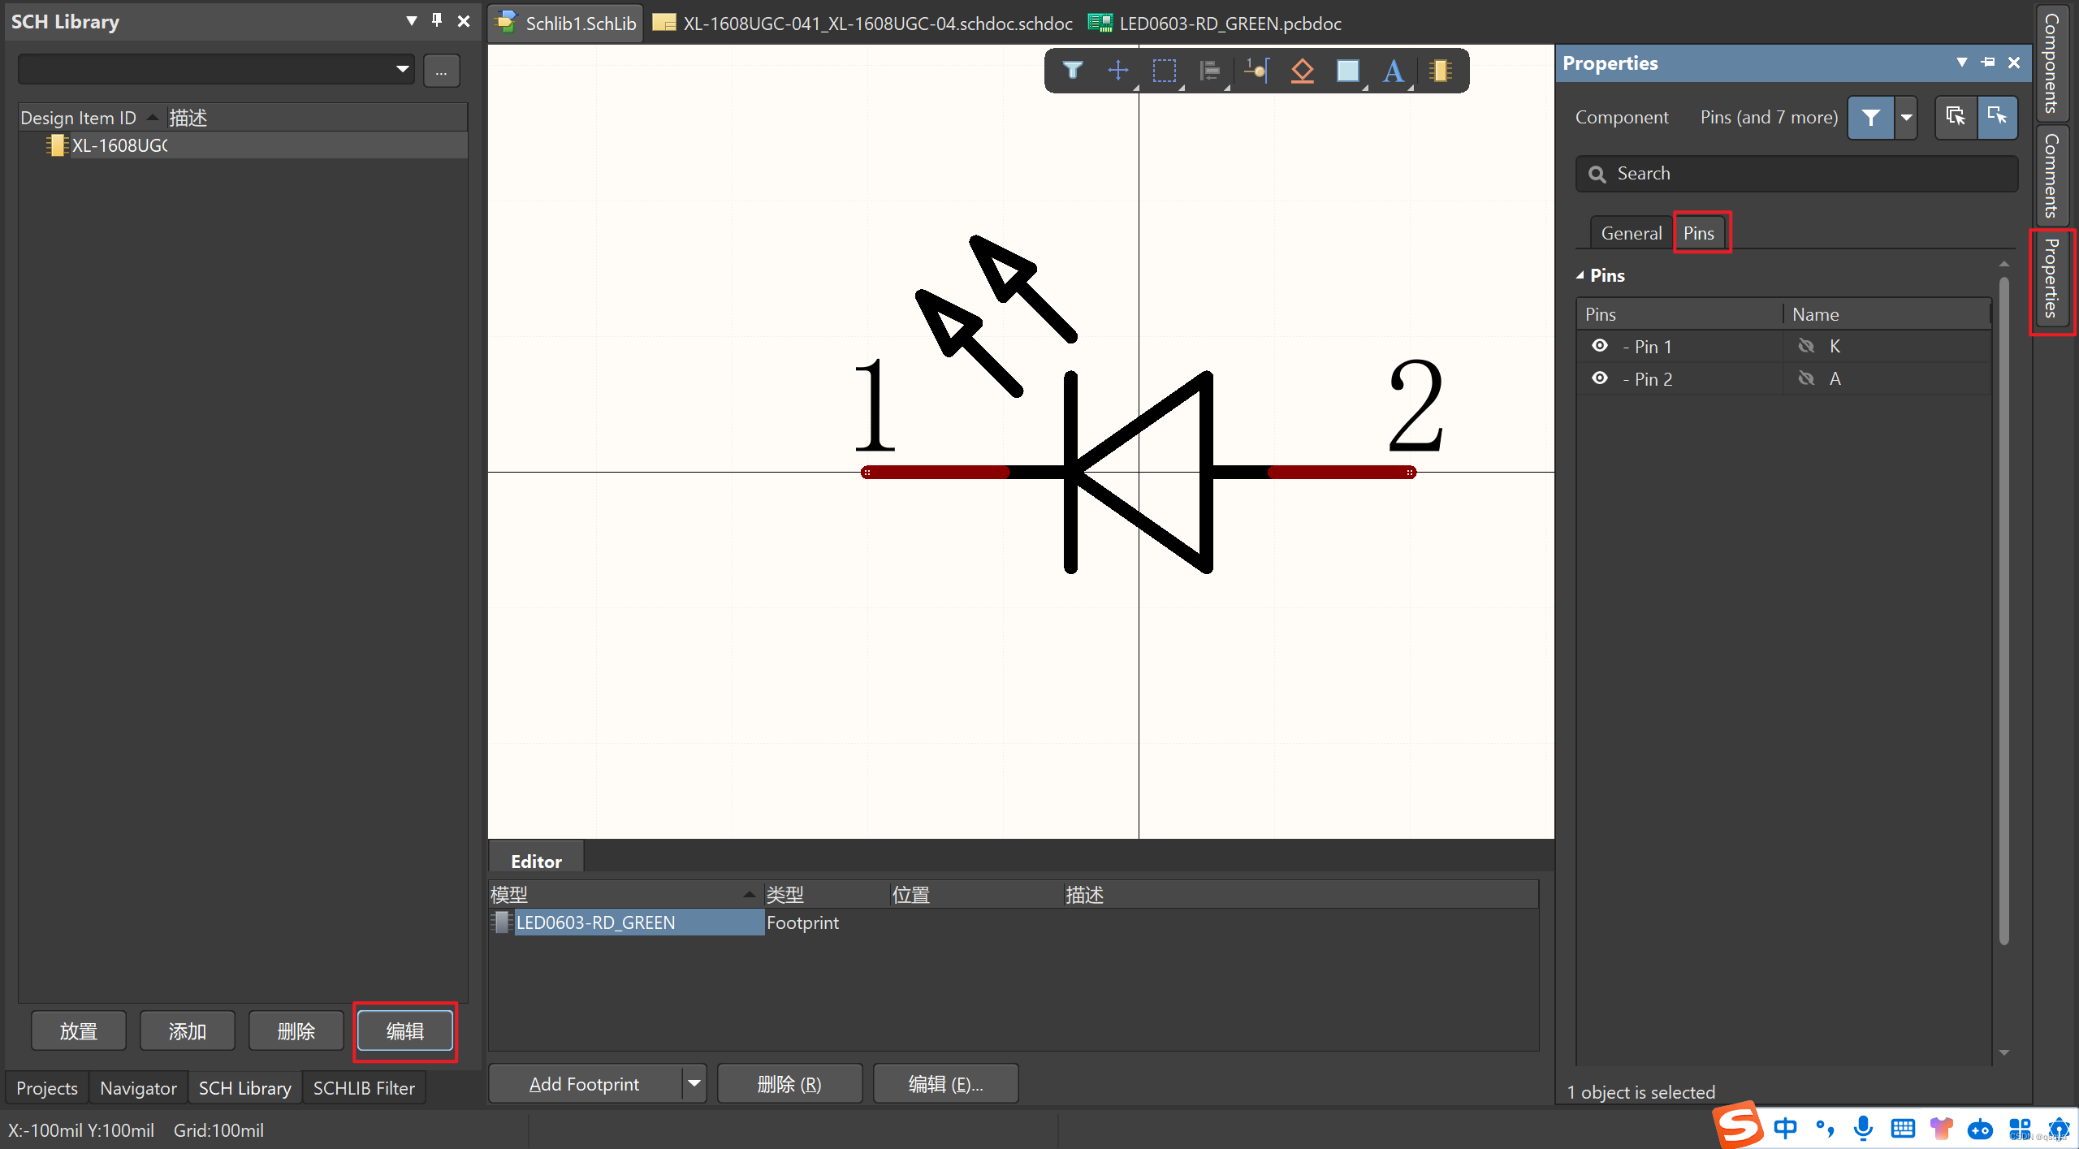Click the ellipsis button beside filter box
This screenshot has width=2079, height=1149.
tap(441, 71)
